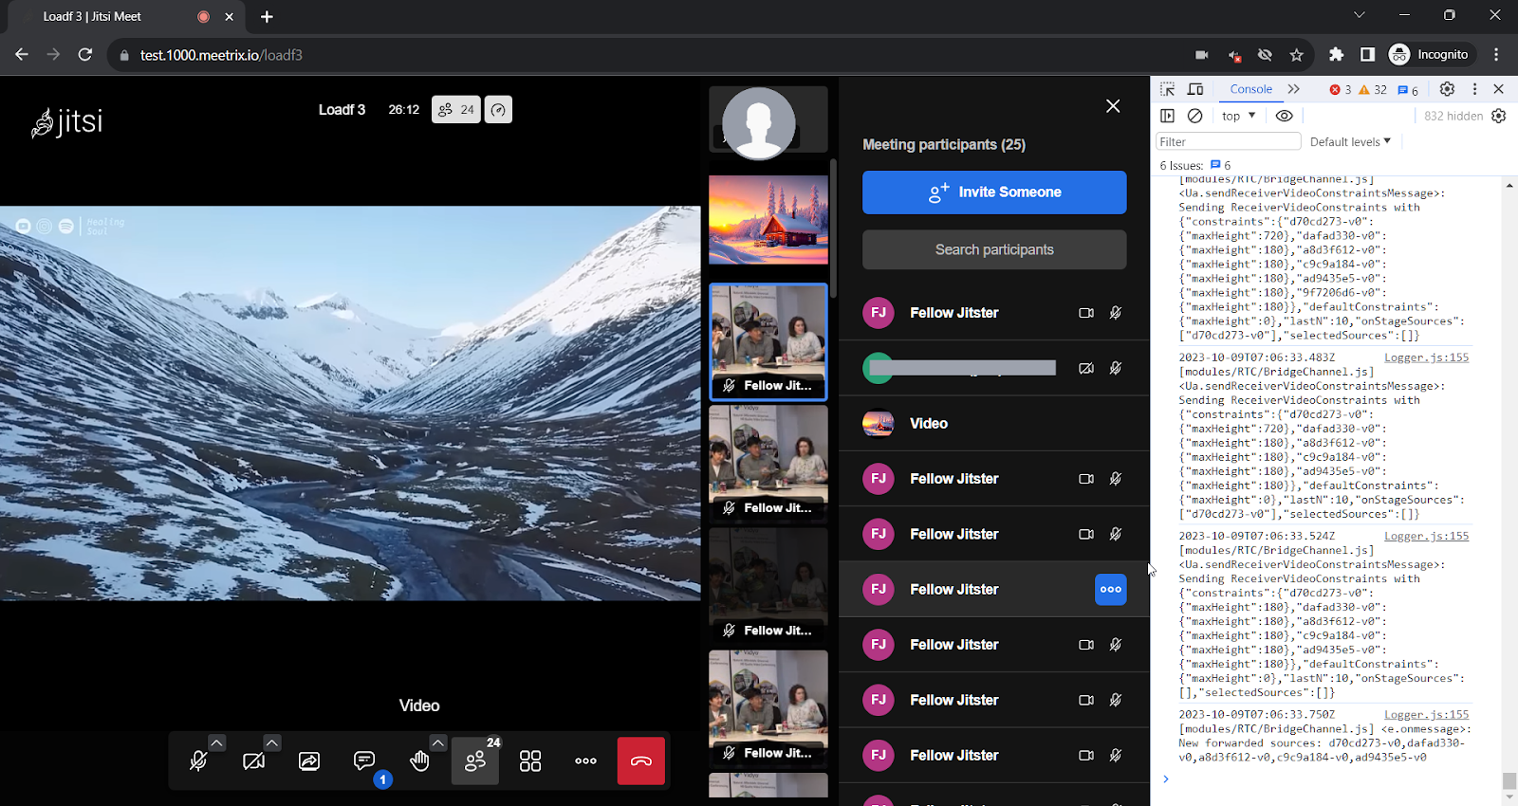
Task: Click the Invite Someone button
Action: pyautogui.click(x=994, y=192)
